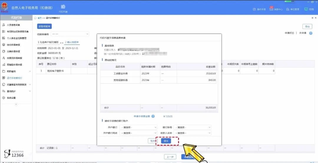
Task: Collapse the left sidebar with arrow icon
Action: point(16,104)
